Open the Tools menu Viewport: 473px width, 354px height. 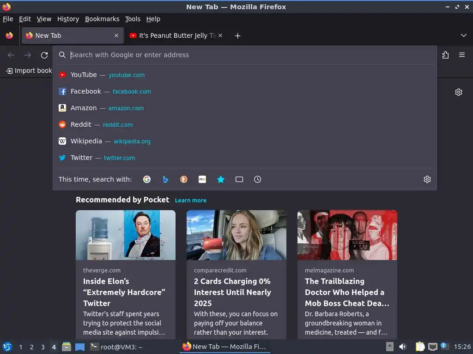133,19
